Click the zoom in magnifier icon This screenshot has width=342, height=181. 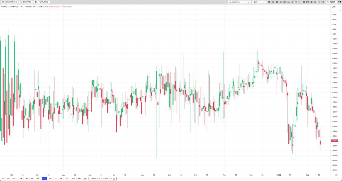click(296, 2)
